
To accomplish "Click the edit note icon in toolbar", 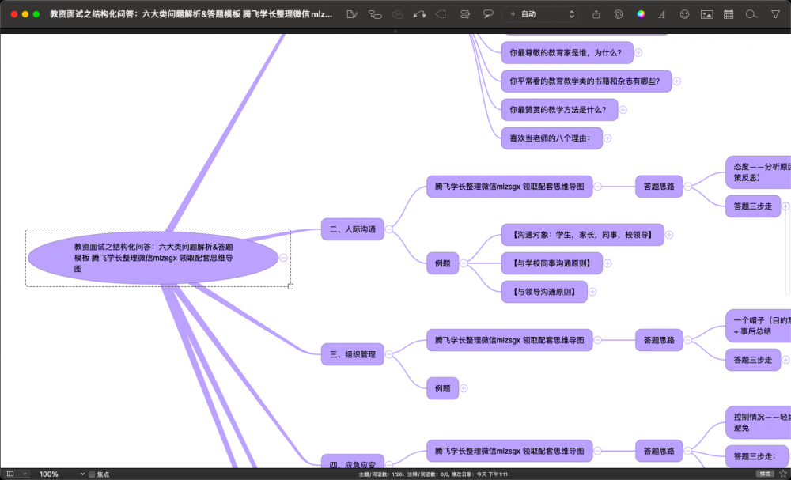I will click(353, 14).
